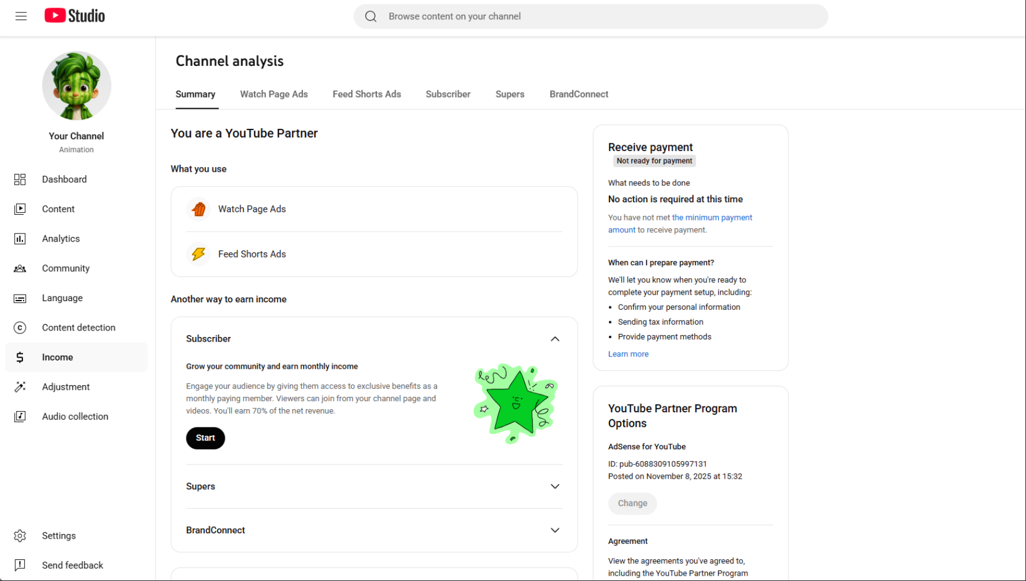This screenshot has height=581, width=1026.
Task: Open the minimum payment amount link
Action: click(711, 218)
